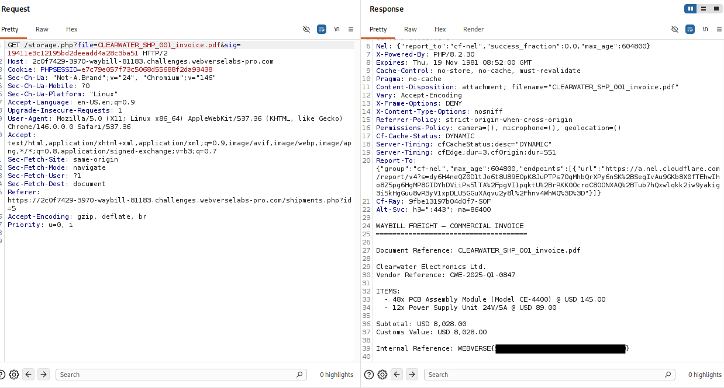Screen dimensions: 724x388
Task: Toggle word wrap icon in Request panel
Action: pos(322,29)
